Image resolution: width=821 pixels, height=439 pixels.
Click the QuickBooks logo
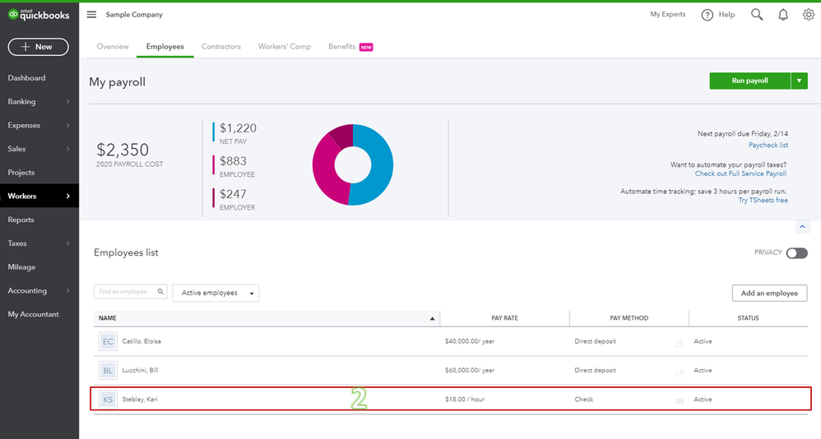[39, 15]
